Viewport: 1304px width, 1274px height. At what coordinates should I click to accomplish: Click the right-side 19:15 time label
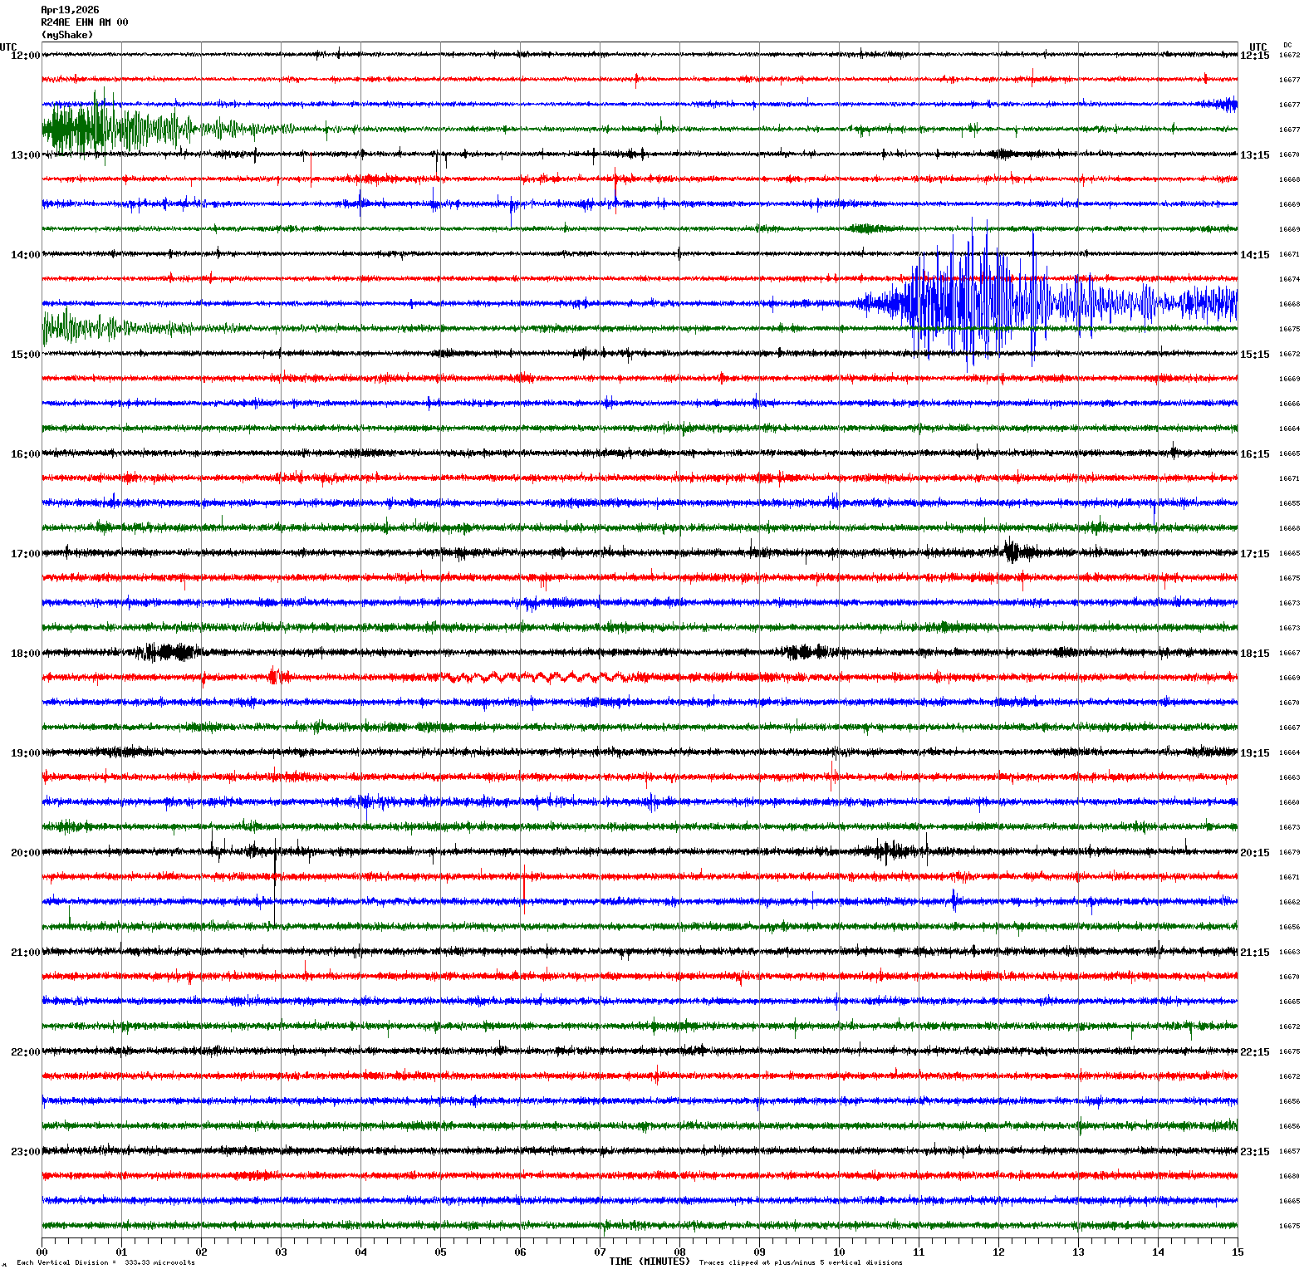(1254, 753)
